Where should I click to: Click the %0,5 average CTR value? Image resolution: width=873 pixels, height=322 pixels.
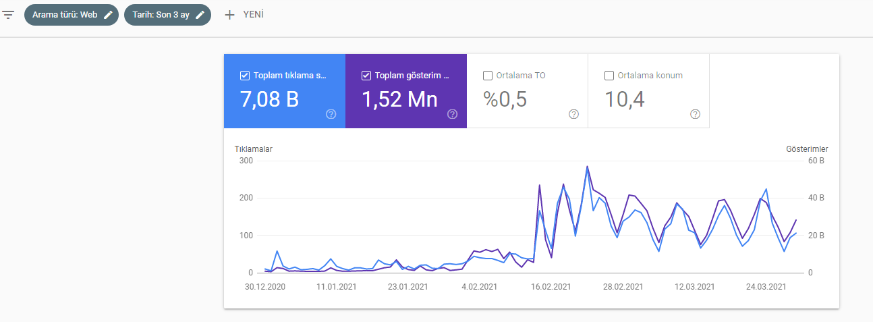[505, 99]
